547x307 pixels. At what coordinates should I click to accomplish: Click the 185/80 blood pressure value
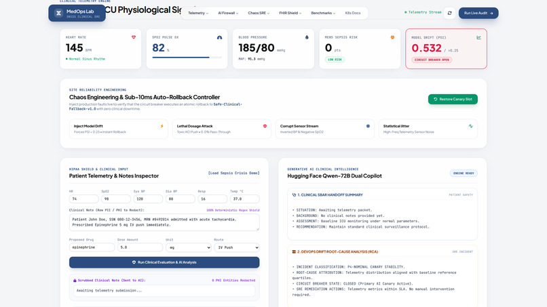[257, 47]
